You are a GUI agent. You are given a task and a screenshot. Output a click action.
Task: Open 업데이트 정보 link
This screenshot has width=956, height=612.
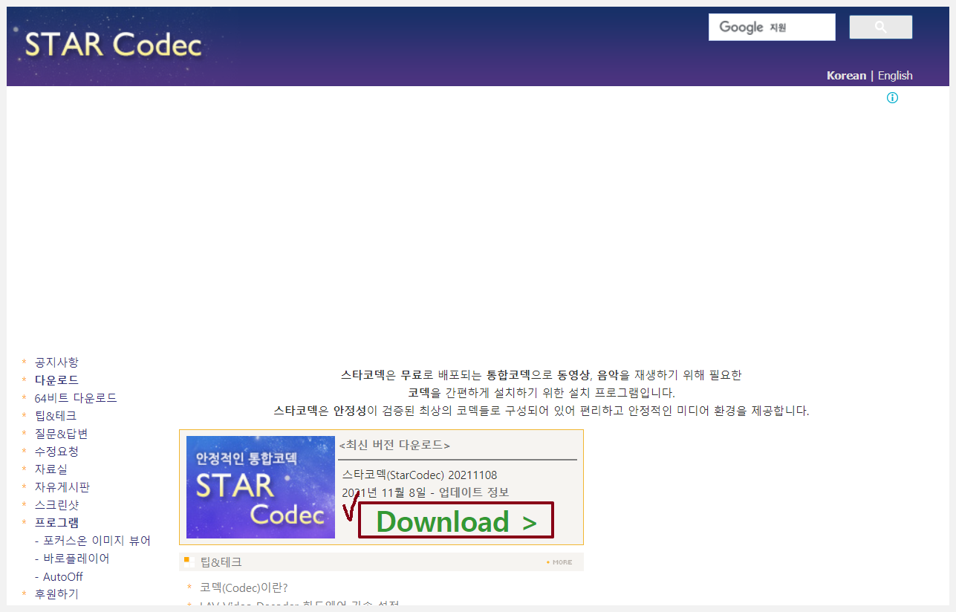point(474,492)
